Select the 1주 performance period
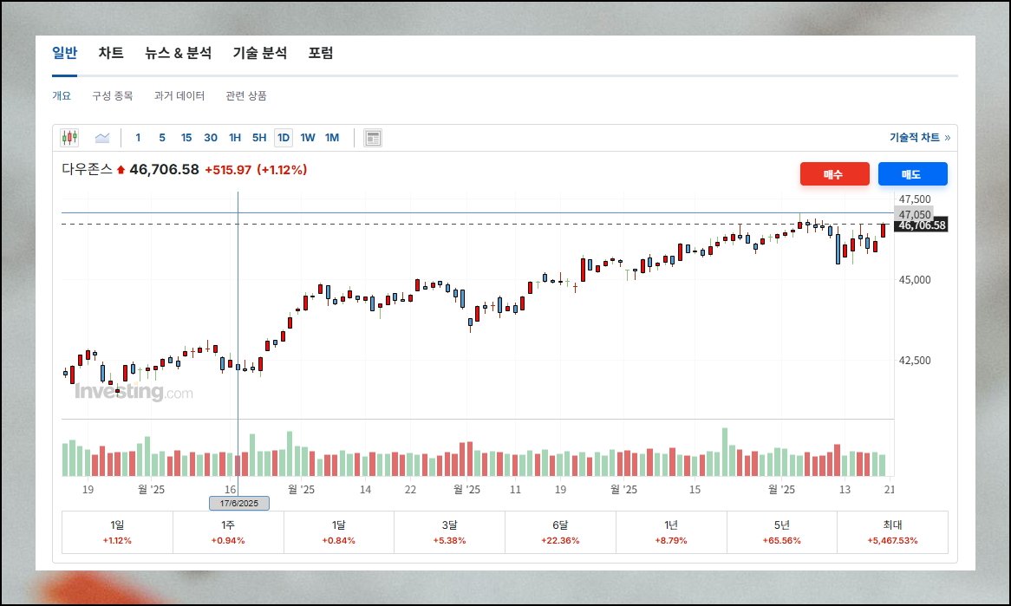 [228, 532]
